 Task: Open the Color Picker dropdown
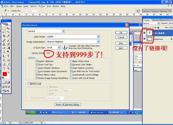[73, 36]
